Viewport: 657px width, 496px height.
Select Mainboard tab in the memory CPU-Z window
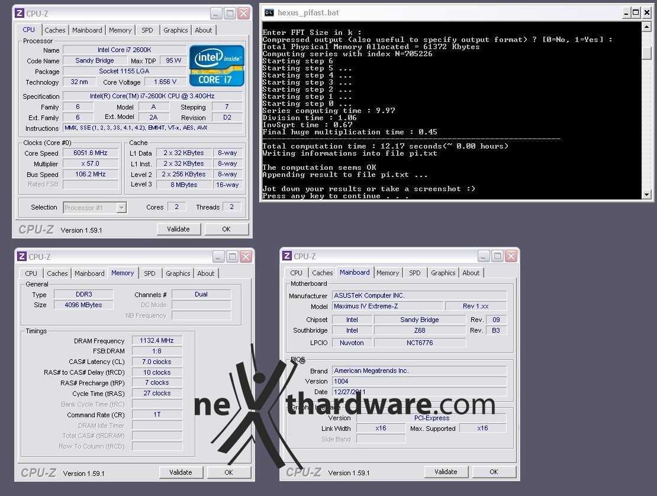click(89, 273)
